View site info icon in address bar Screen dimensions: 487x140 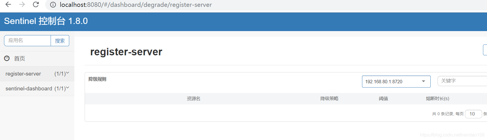click(x=53, y=5)
